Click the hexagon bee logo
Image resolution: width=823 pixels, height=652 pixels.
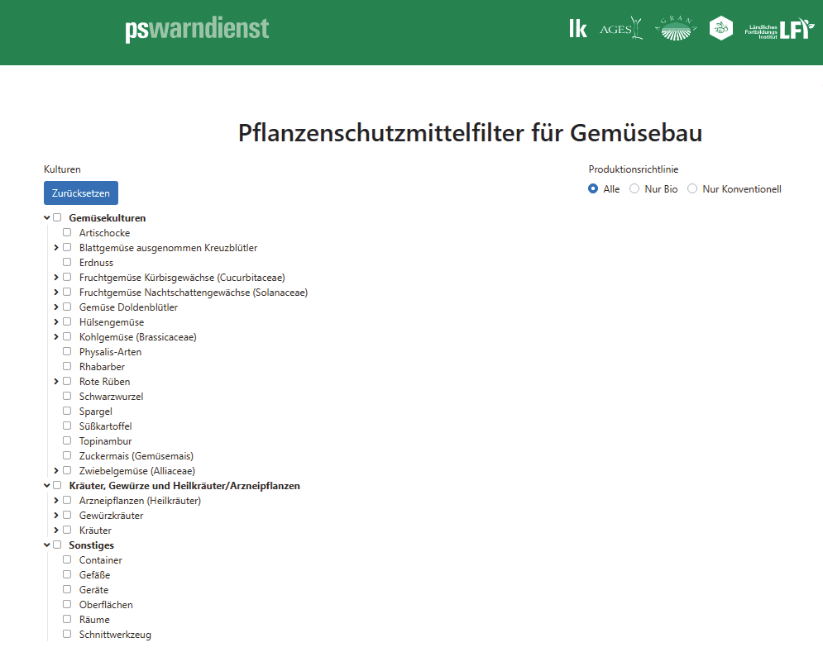721,29
